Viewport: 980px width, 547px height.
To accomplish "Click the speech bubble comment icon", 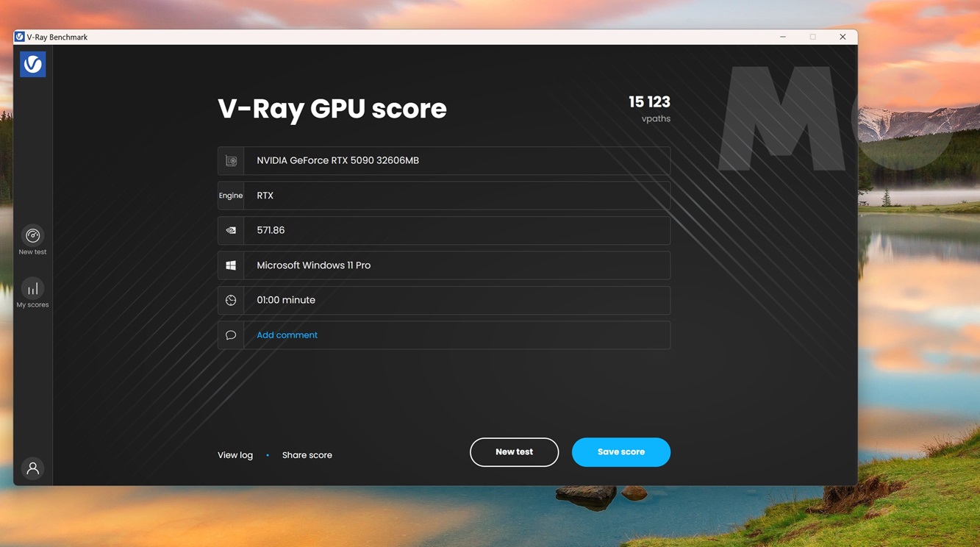I will pyautogui.click(x=231, y=335).
